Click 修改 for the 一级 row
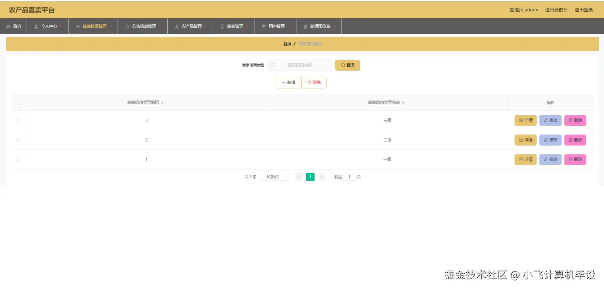 coord(550,160)
